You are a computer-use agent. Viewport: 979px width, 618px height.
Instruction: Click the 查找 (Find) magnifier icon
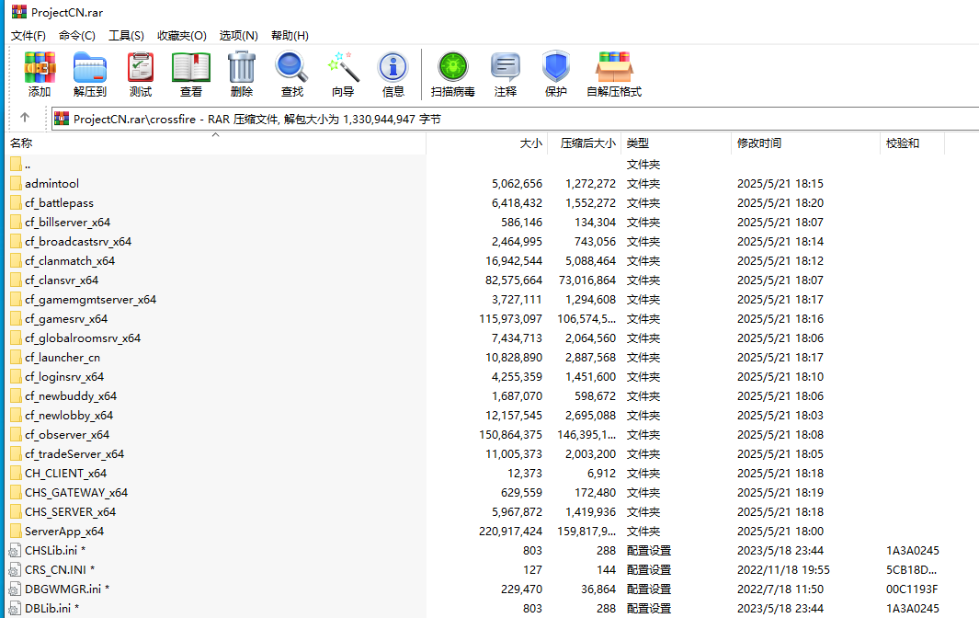292,67
